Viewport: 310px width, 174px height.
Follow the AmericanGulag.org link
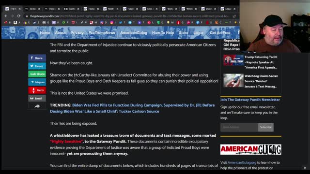(x=242, y=162)
